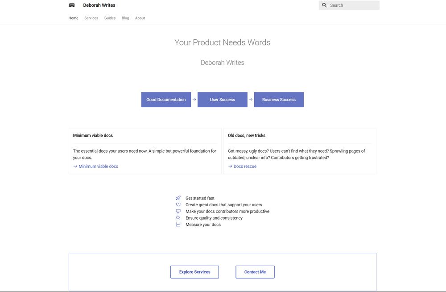Switch to the Guides section
The width and height of the screenshot is (446, 292).
click(x=110, y=18)
